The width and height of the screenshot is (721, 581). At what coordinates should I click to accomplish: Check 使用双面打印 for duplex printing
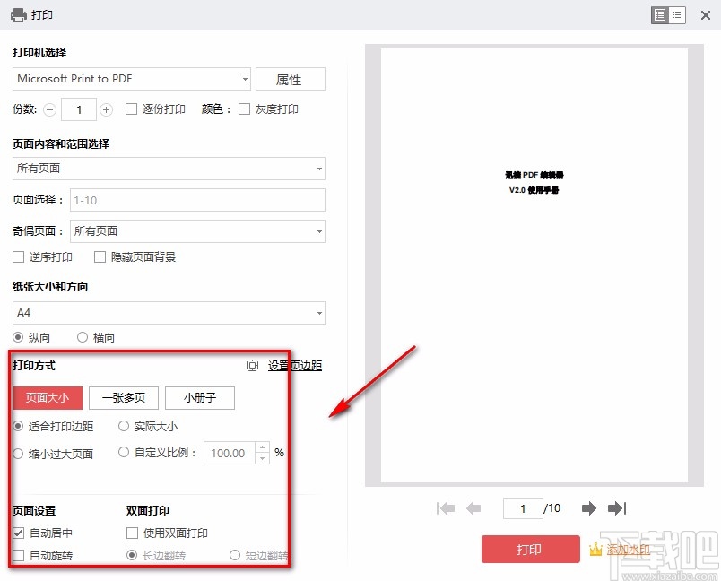131,533
